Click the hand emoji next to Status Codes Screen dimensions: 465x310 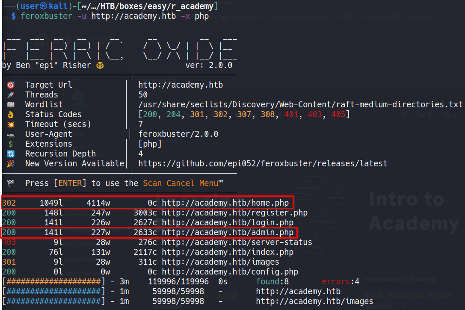(11, 115)
